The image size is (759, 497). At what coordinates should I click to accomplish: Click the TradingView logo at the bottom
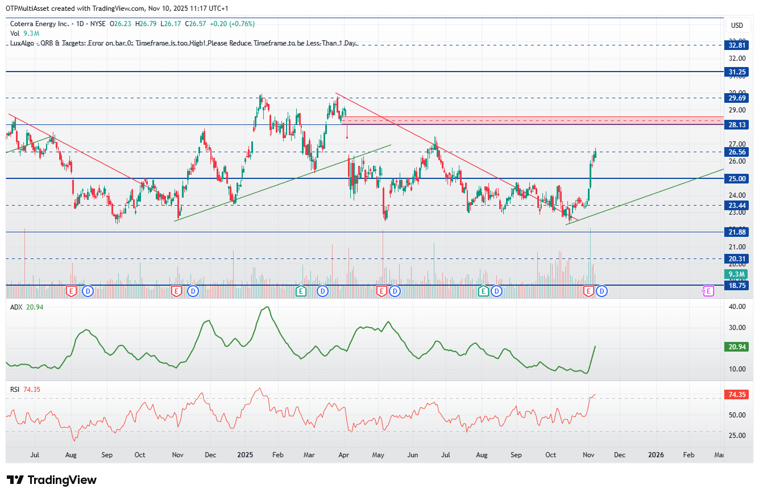(x=52, y=480)
